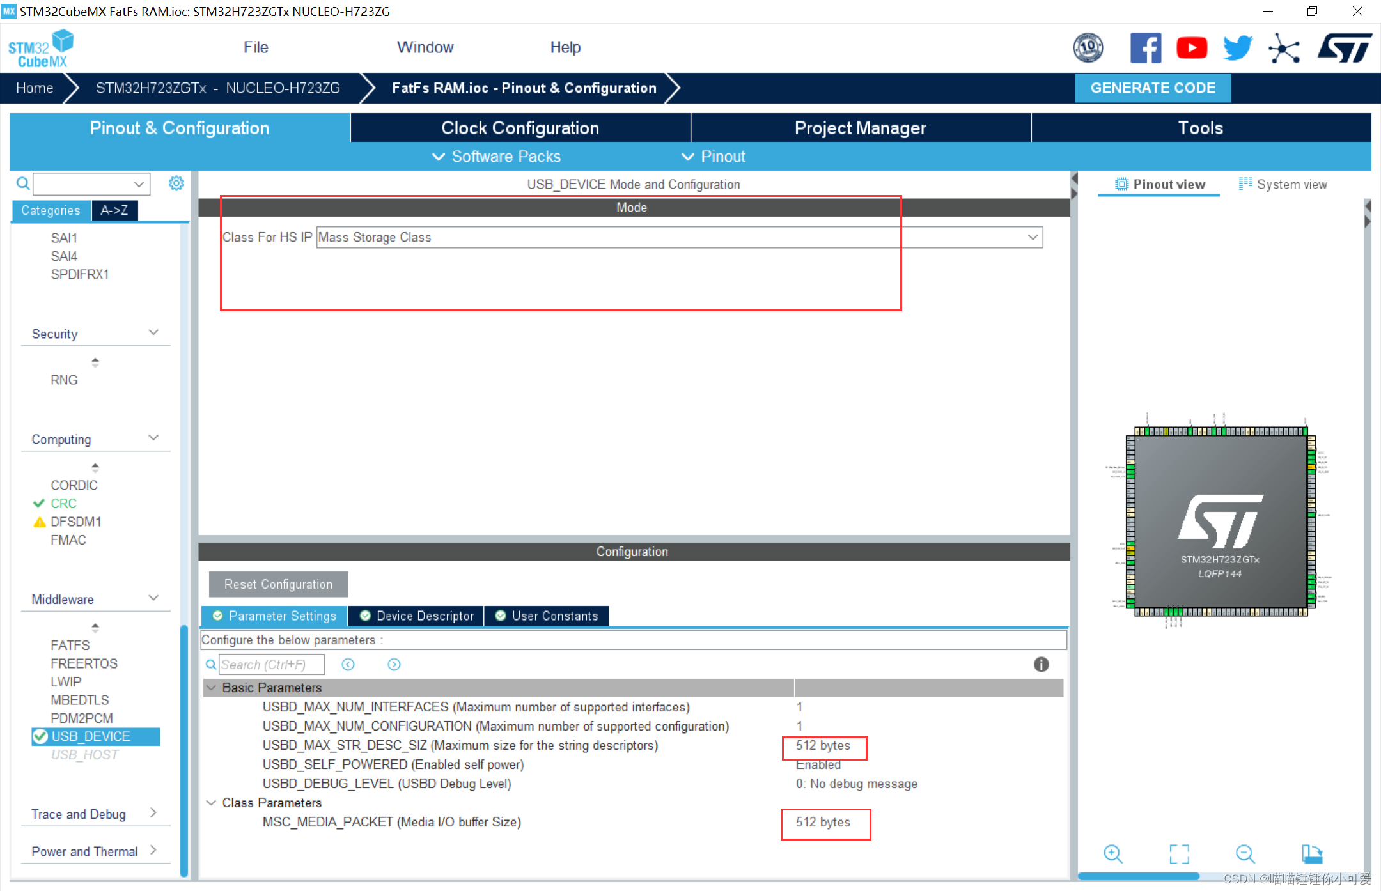Click the CRC enabled checkmark icon
The height and width of the screenshot is (891, 1381).
pyautogui.click(x=39, y=504)
